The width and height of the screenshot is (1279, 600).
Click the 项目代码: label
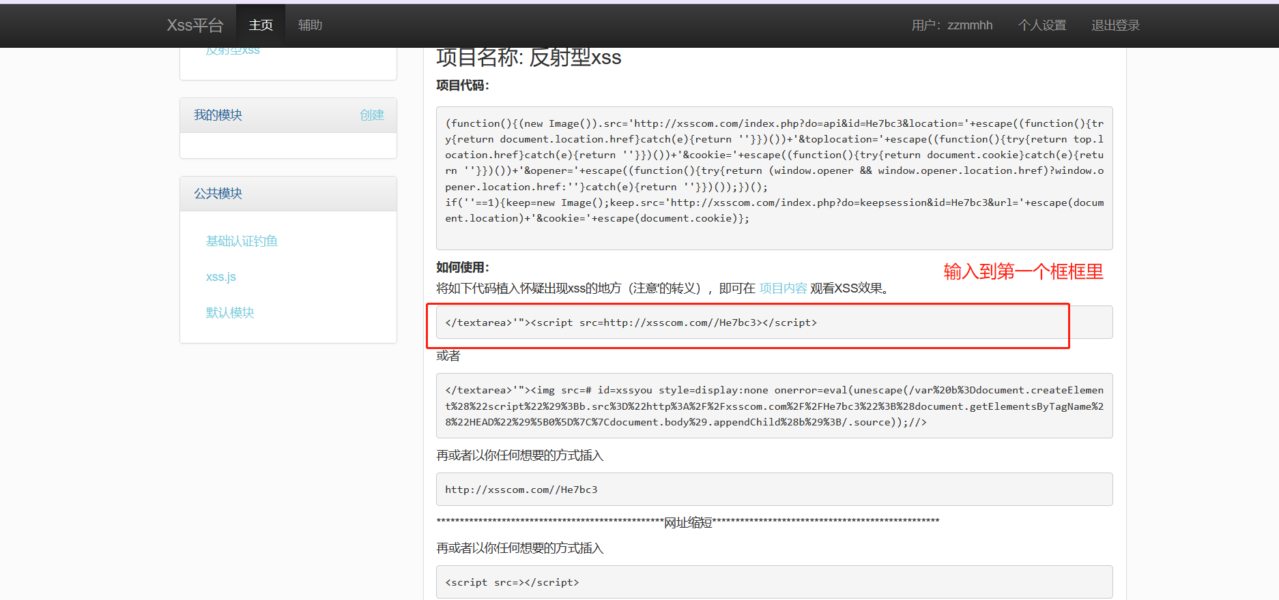[x=463, y=85]
